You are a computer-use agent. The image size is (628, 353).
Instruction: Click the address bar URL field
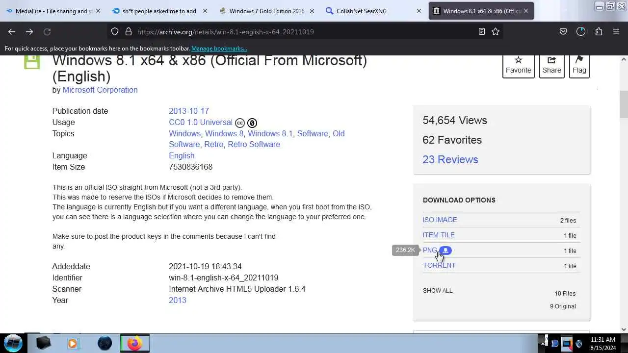click(304, 31)
